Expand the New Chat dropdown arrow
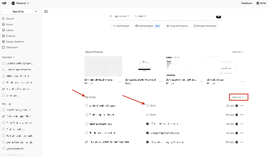This screenshot has height=157, width=269. [x=36, y=11]
